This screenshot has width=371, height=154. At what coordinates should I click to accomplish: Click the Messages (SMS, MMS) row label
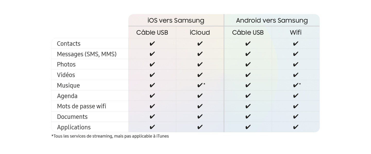87,54
